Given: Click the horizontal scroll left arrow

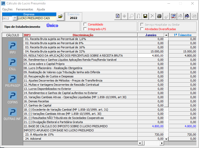Looking at the screenshot, I should (140, 143).
